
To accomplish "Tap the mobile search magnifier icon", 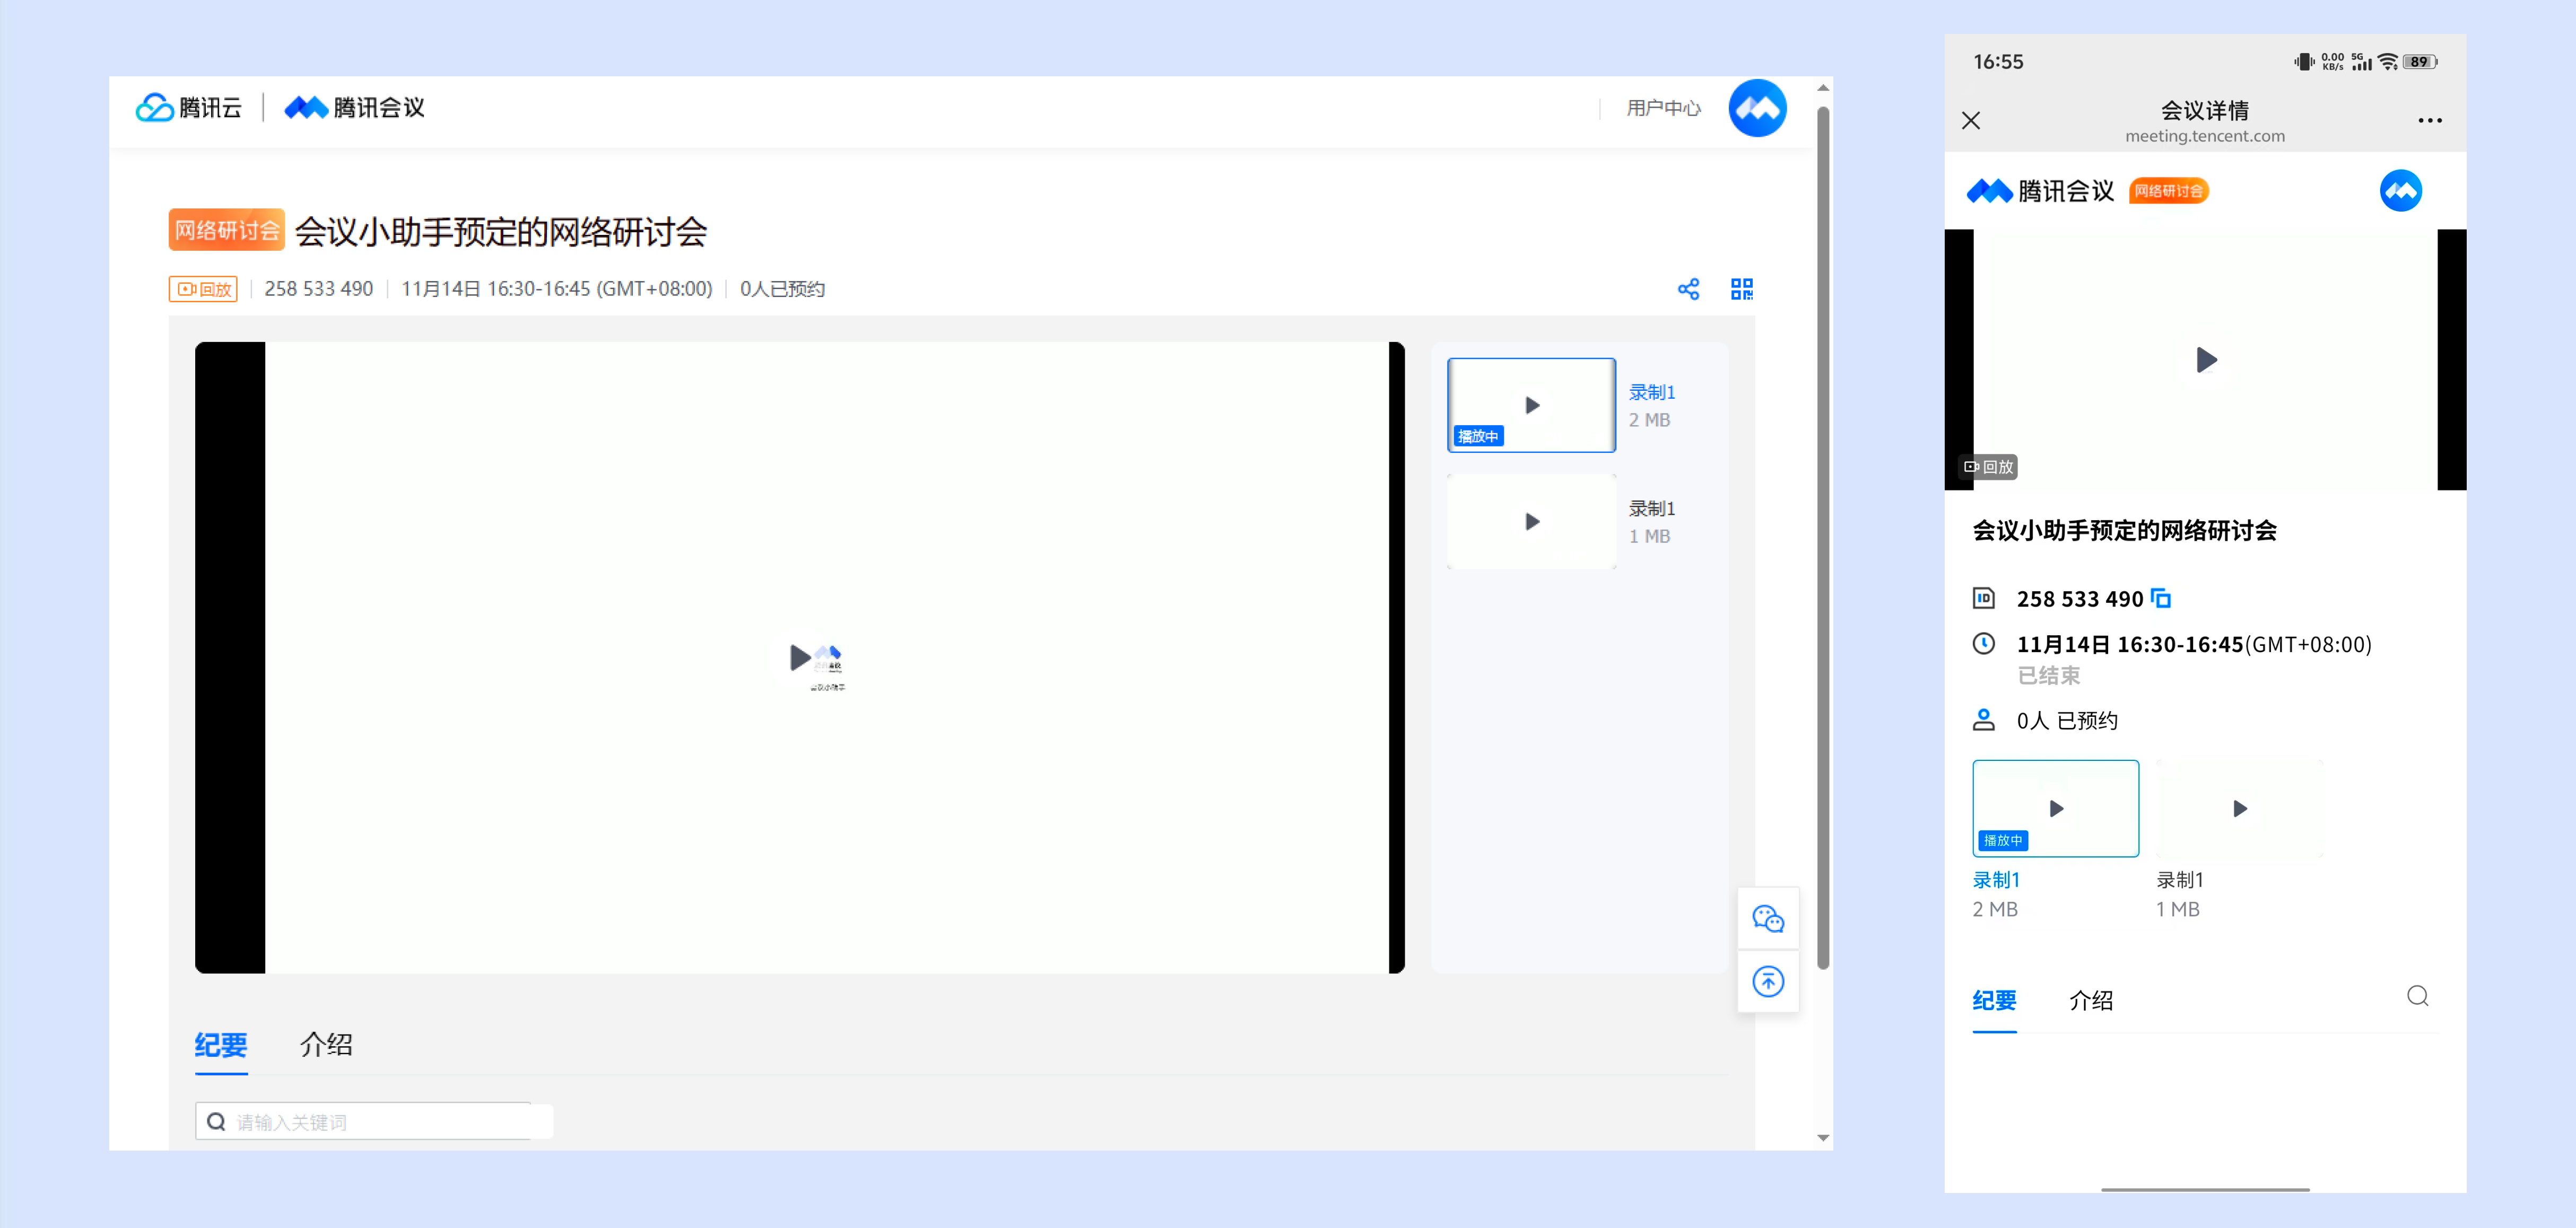I will pos(2417,996).
